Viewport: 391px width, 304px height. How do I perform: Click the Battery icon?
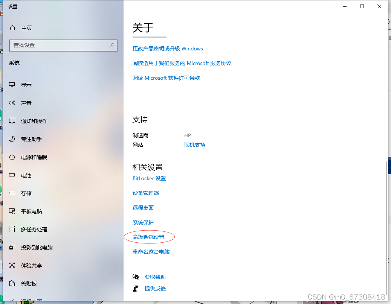point(12,175)
